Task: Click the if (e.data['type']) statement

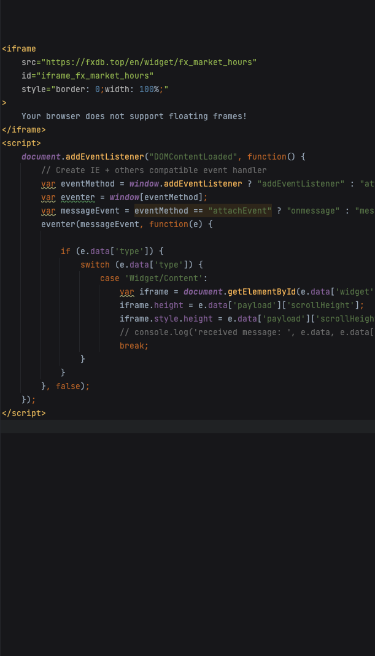Action: [112, 251]
